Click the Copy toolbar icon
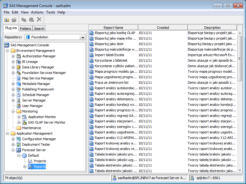The image size is (246, 184). 24,20
